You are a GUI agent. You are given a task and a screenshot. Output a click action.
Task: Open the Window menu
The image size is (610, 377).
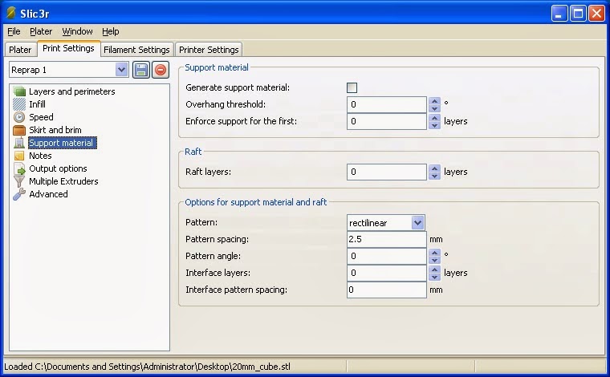[x=77, y=31]
